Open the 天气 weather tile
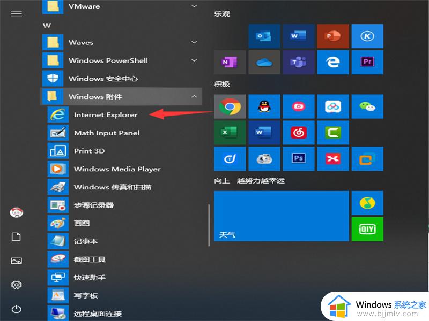 coord(281,216)
